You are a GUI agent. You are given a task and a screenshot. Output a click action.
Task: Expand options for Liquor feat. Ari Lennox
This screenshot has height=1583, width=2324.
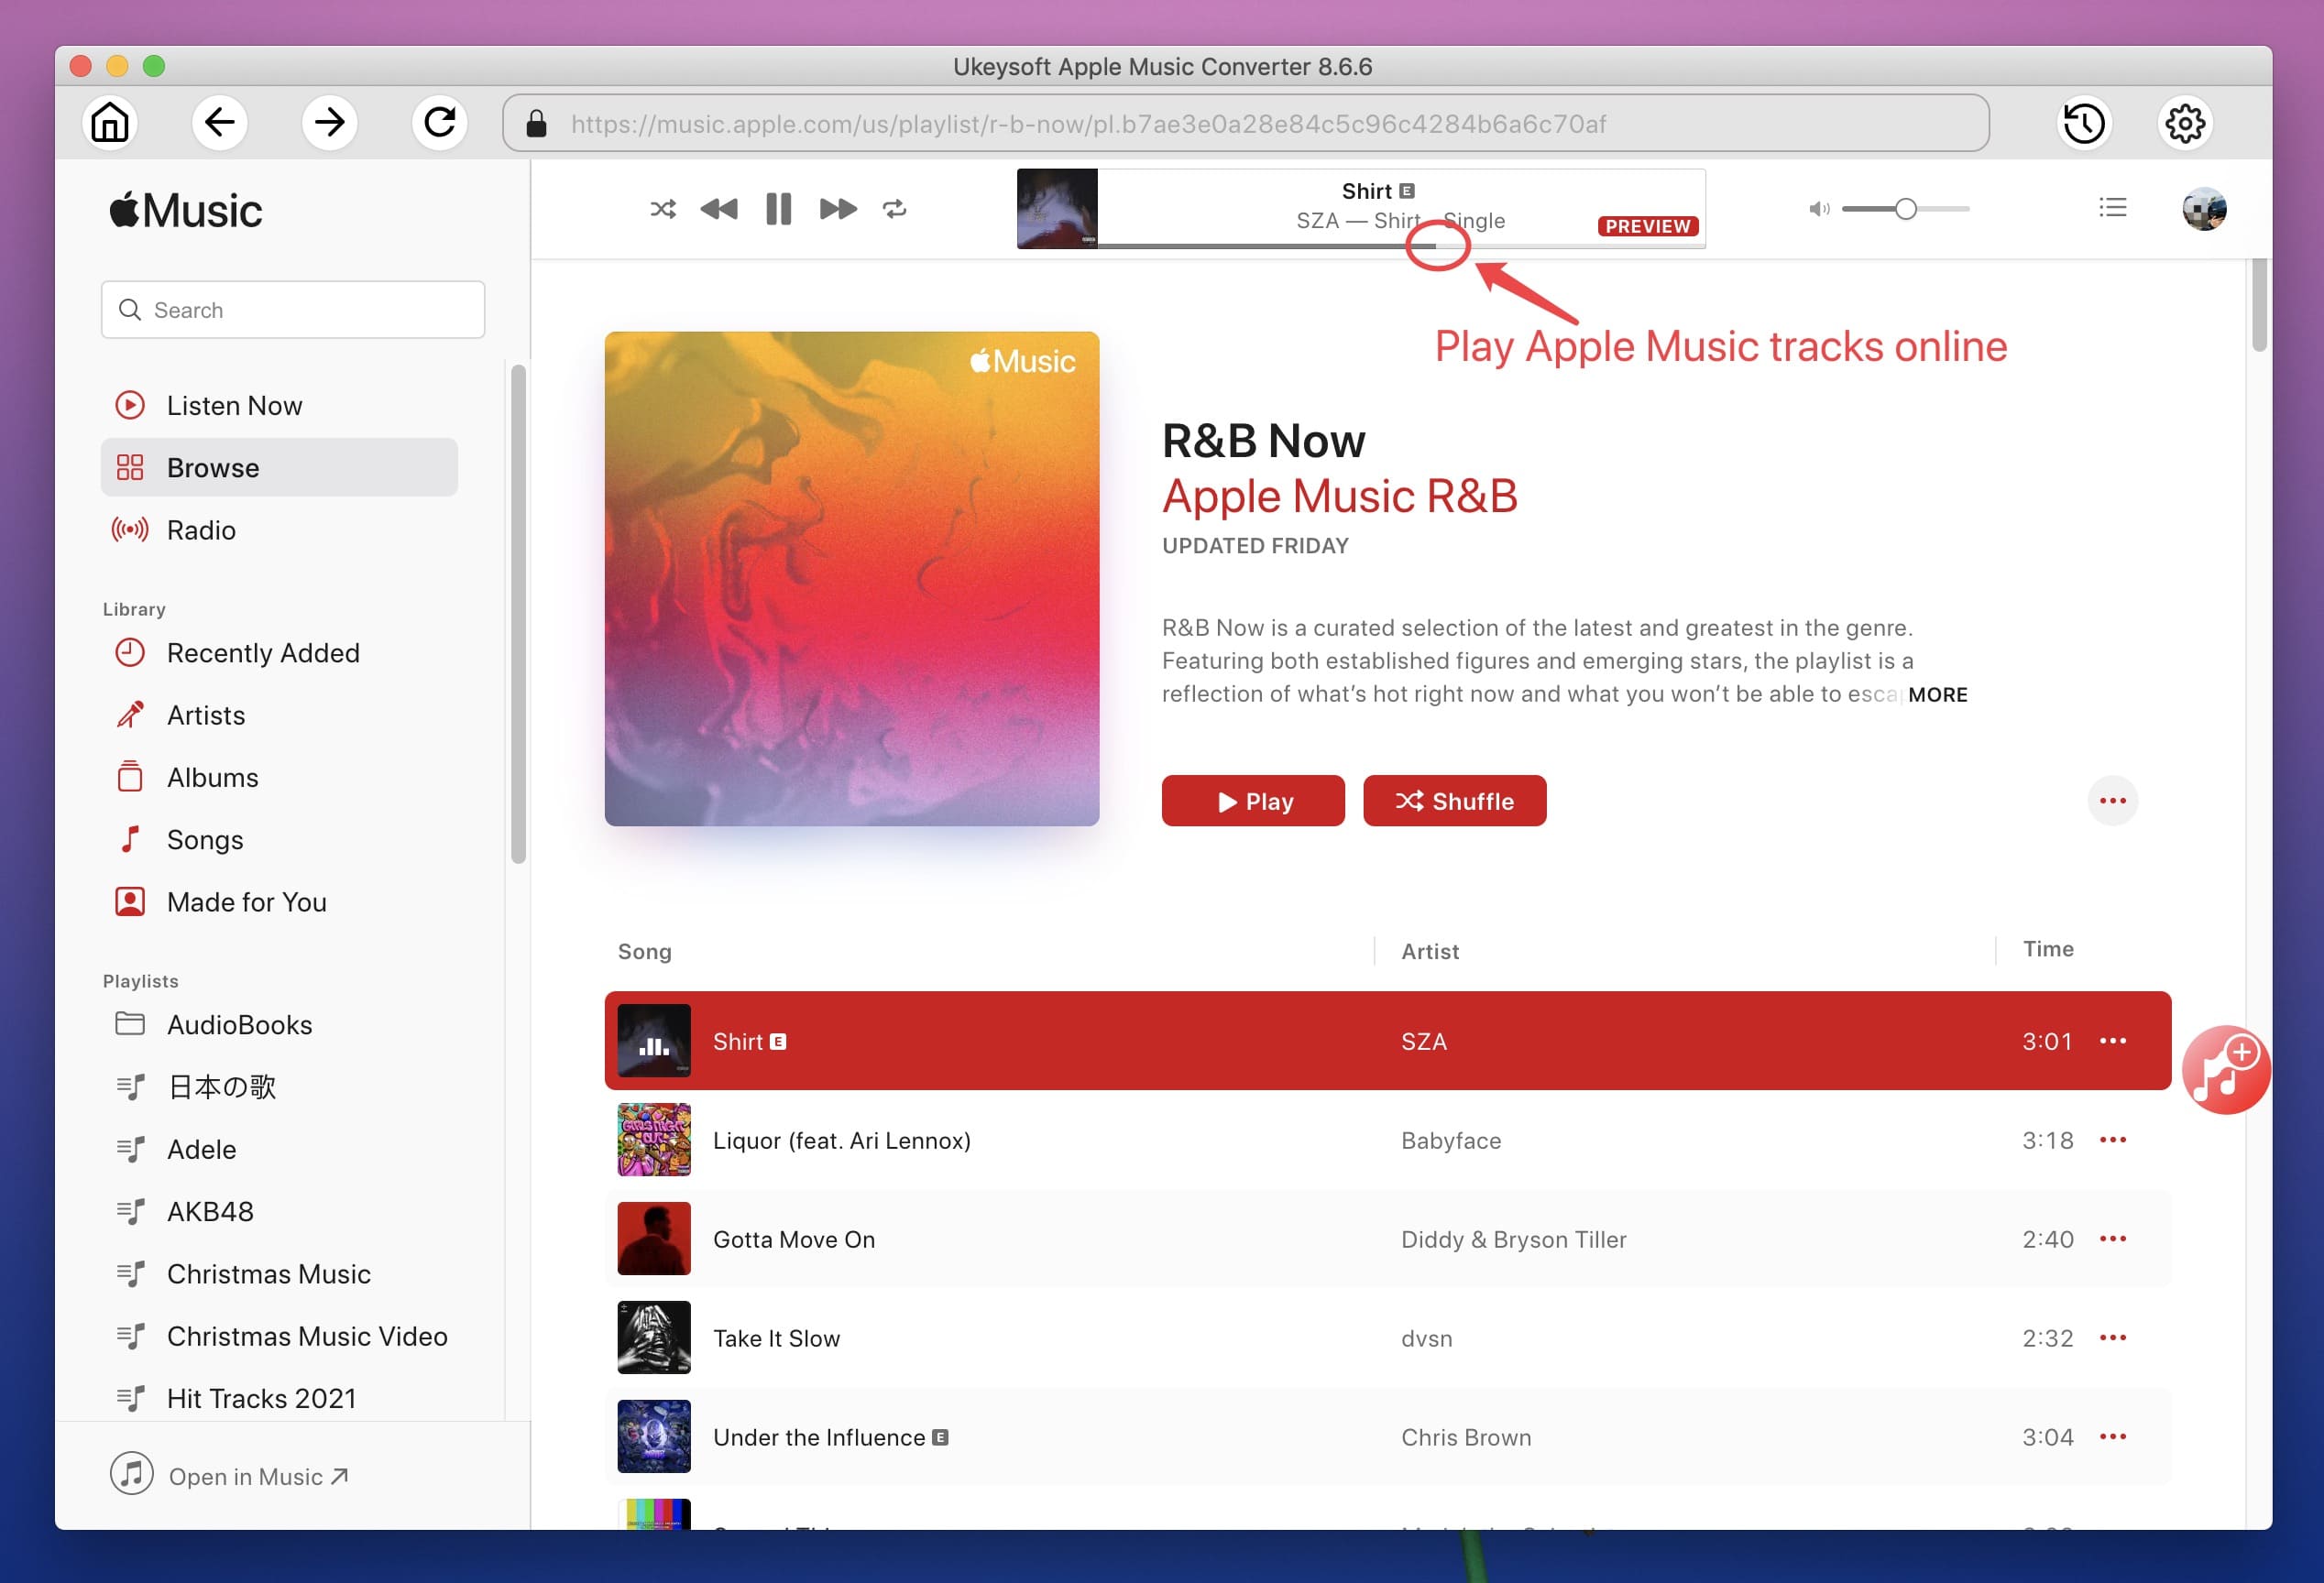pyautogui.click(x=2112, y=1140)
